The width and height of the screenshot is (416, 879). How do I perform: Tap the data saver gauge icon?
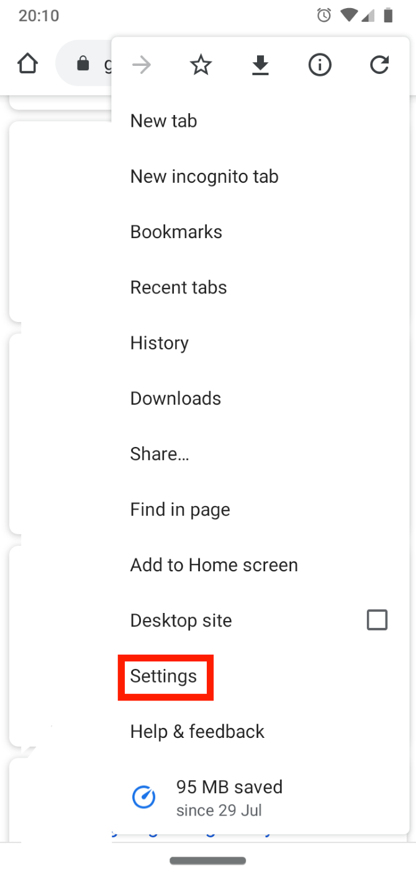point(144,797)
